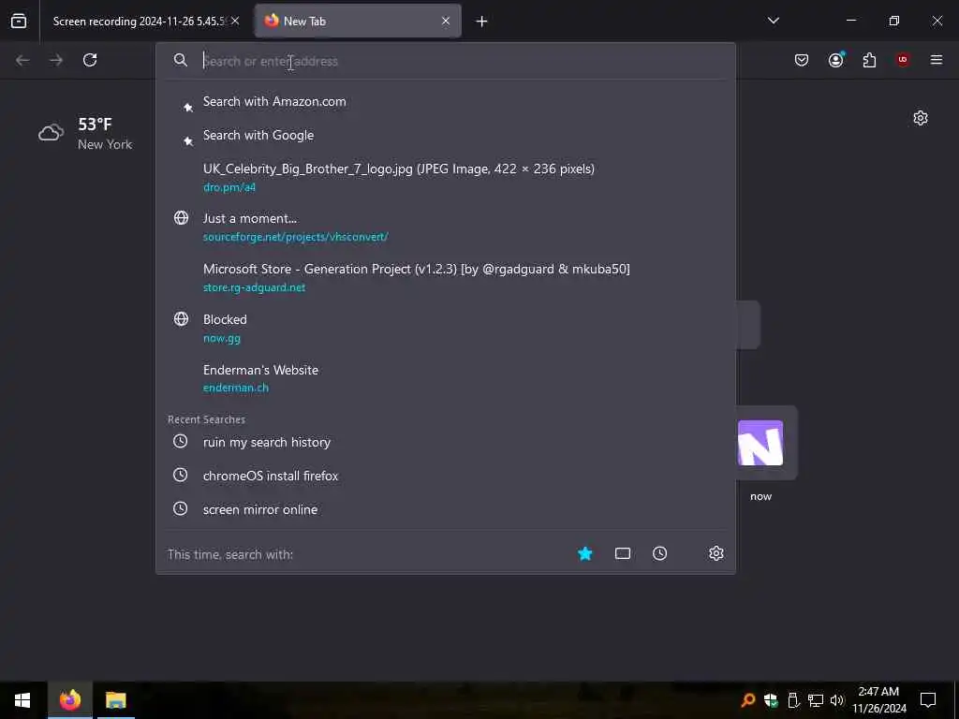Open the safely remove hardware icon
The height and width of the screenshot is (719, 959).
point(793,700)
